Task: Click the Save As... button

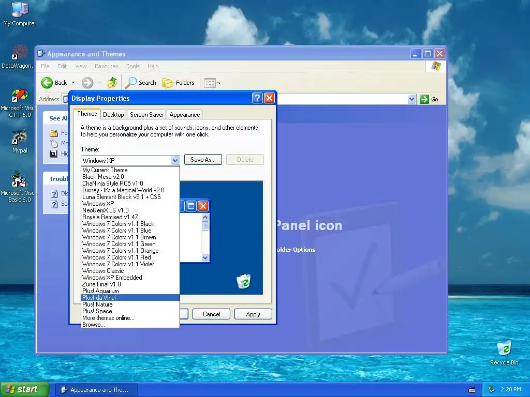Action: [203, 160]
